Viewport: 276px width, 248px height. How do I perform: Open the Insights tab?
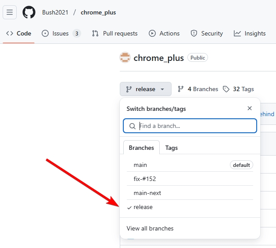click(x=250, y=33)
